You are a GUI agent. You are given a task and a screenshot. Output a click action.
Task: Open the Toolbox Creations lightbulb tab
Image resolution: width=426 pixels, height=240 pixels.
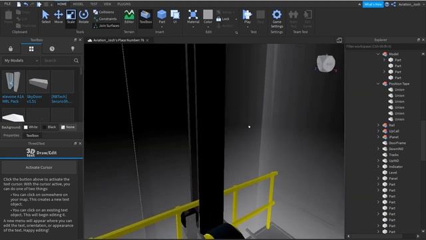pos(73,49)
